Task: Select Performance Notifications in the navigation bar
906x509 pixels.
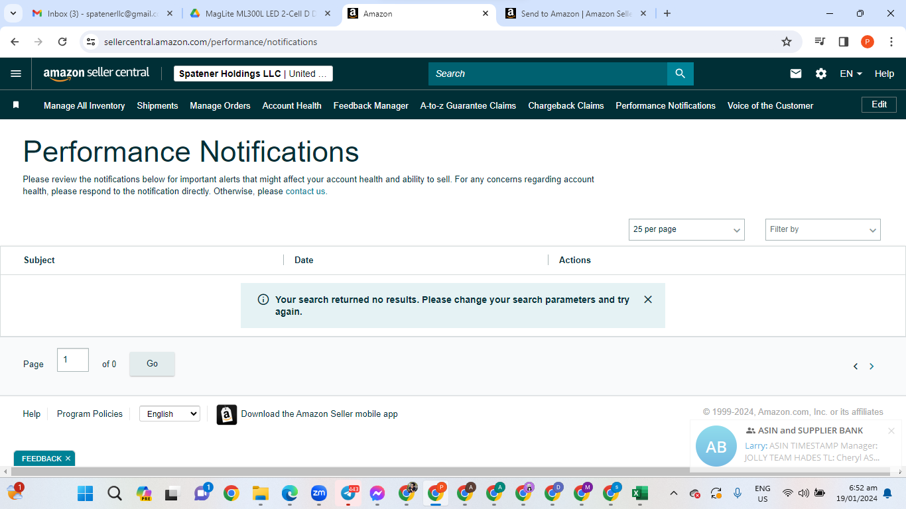Action: click(665, 105)
